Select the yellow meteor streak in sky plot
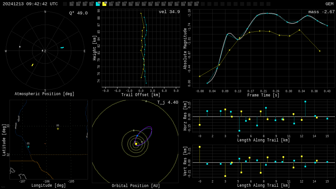The image size is (336, 189). (x=32, y=65)
